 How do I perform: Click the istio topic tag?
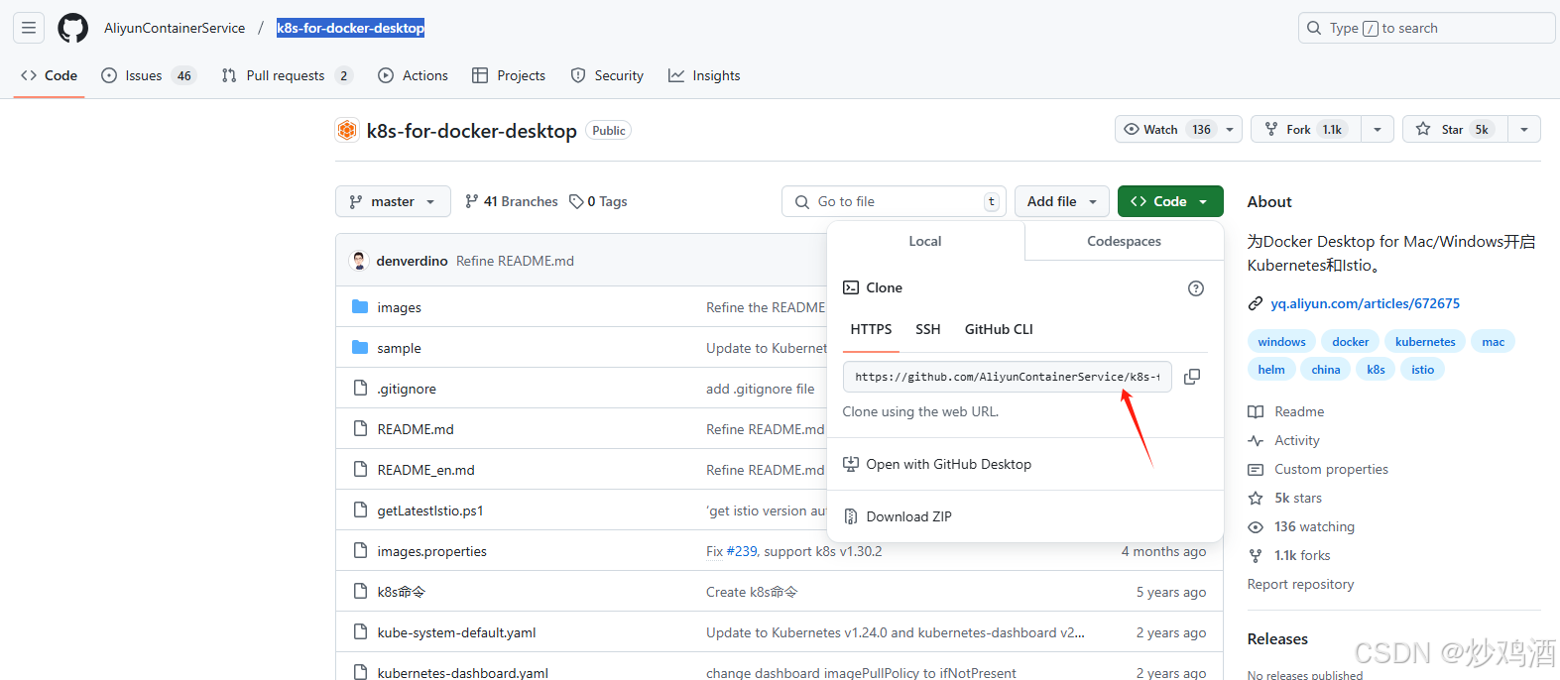pos(1423,370)
